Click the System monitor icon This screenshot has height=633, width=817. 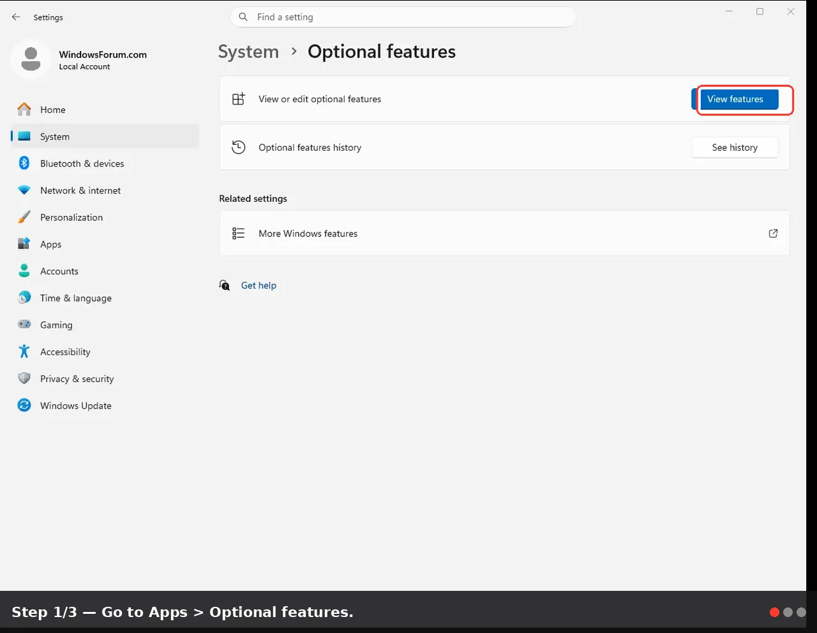tap(24, 137)
